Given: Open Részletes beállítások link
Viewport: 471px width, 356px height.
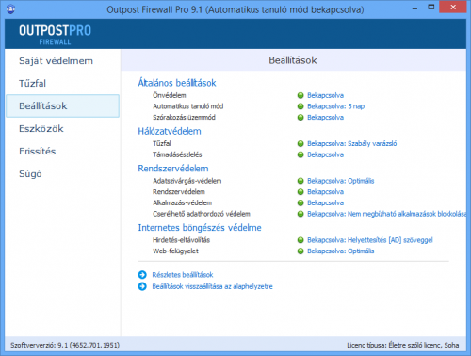Looking at the screenshot, I should point(183,275).
